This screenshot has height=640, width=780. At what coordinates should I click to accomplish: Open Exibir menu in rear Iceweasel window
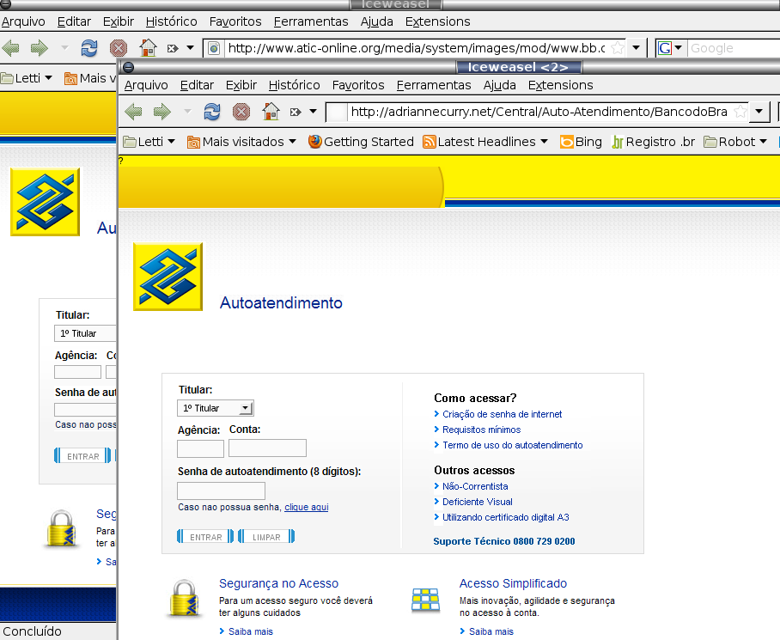[x=119, y=21]
